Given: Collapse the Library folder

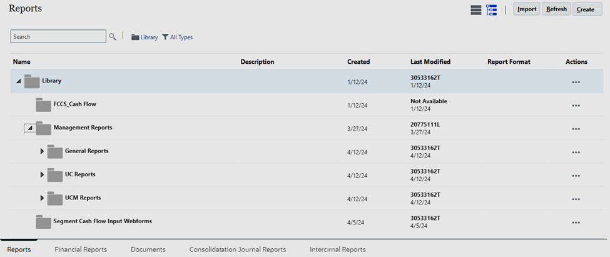Looking at the screenshot, I should click(18, 82).
